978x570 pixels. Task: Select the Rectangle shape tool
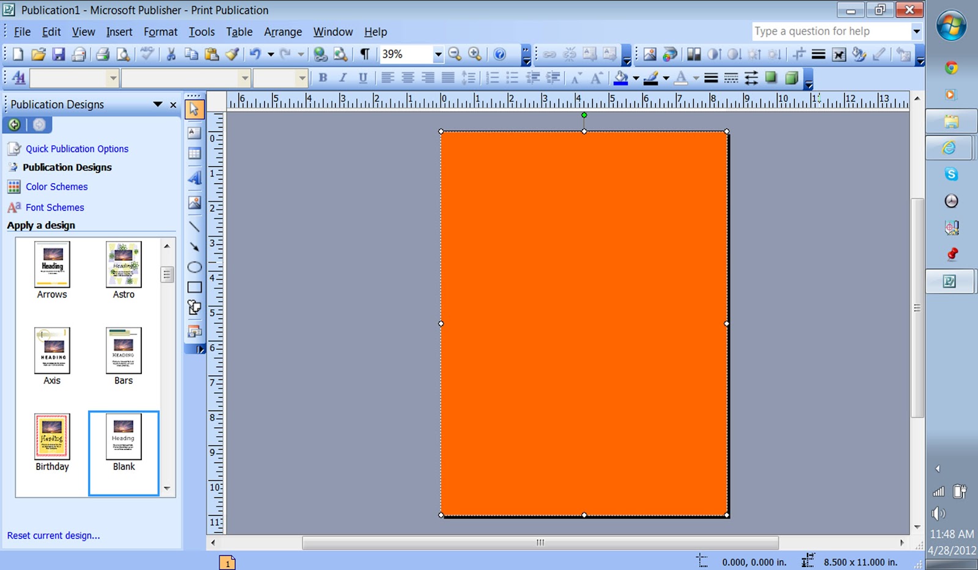pyautogui.click(x=194, y=287)
